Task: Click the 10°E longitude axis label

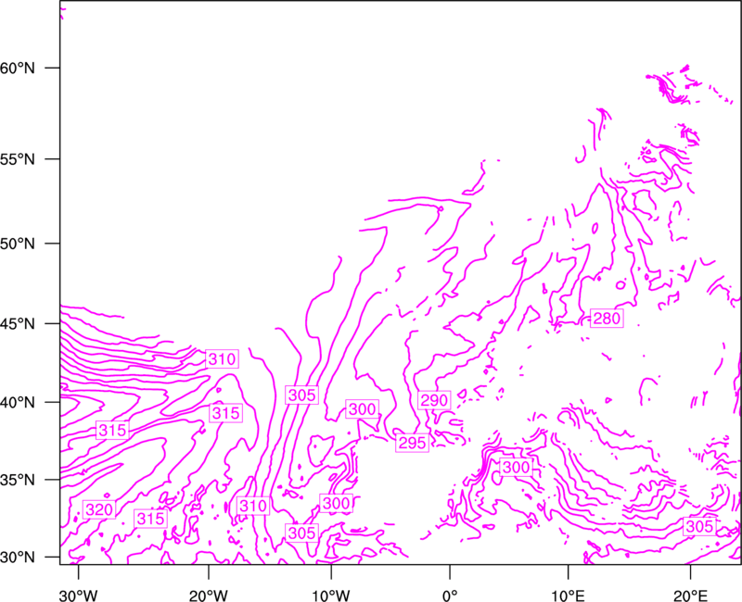Action: (568, 596)
